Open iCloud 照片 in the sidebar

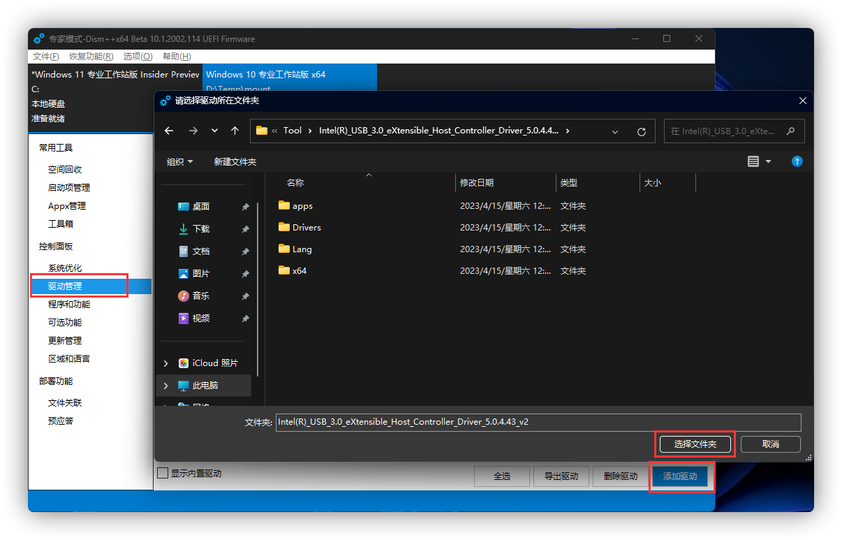(x=214, y=363)
